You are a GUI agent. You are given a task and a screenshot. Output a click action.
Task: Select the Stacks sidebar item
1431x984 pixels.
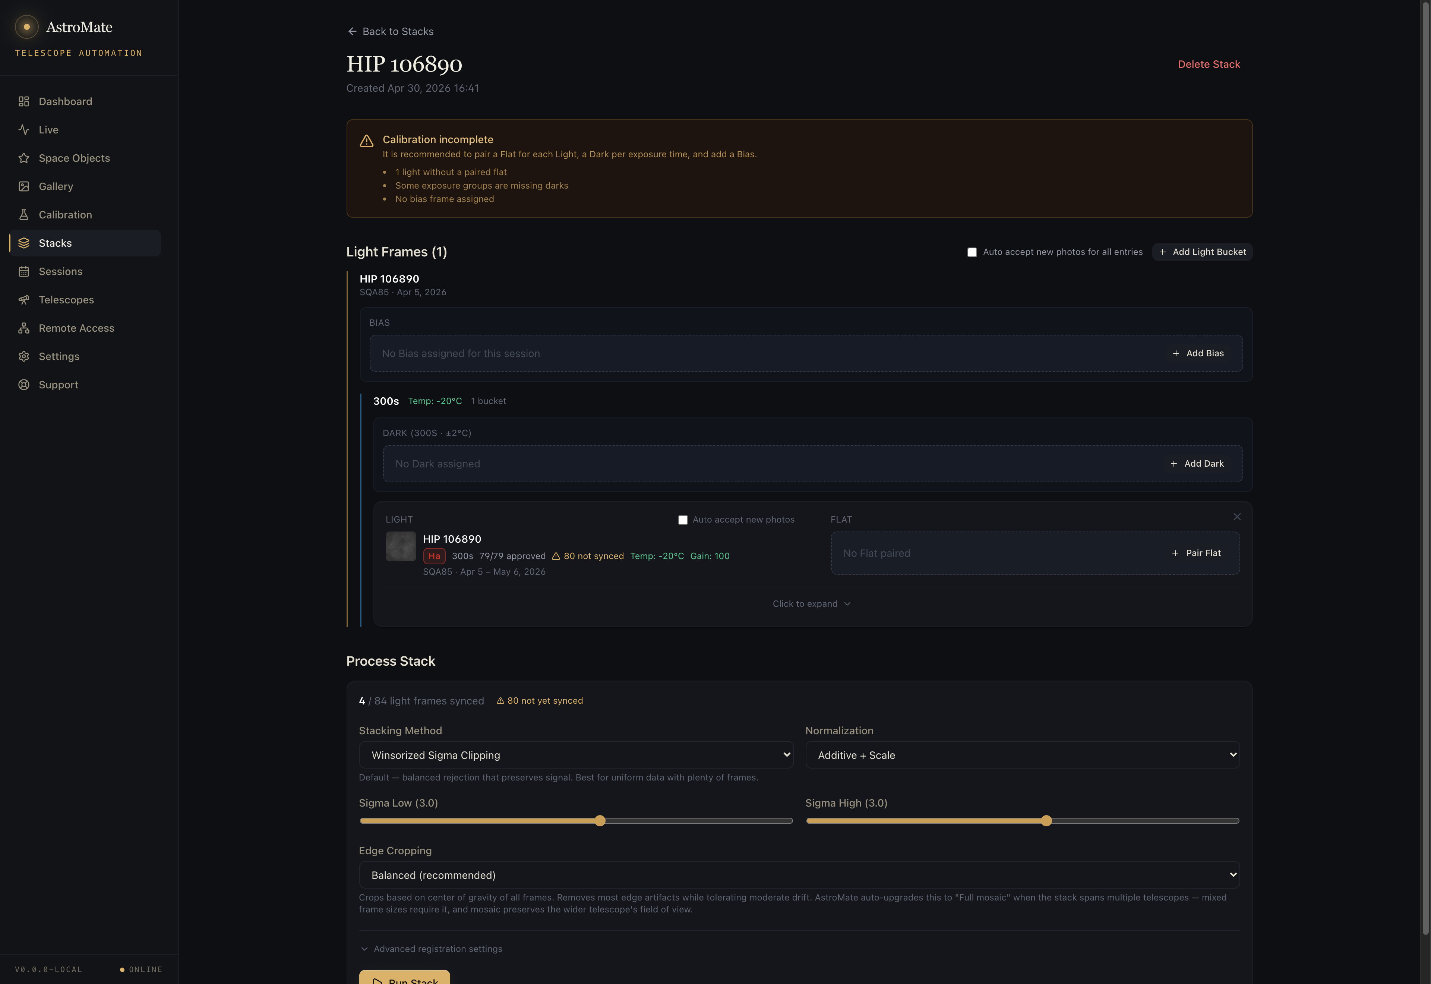[x=85, y=243]
